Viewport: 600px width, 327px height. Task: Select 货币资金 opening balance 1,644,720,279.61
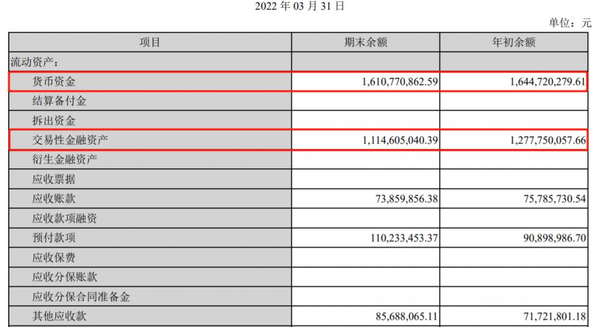[x=548, y=81]
